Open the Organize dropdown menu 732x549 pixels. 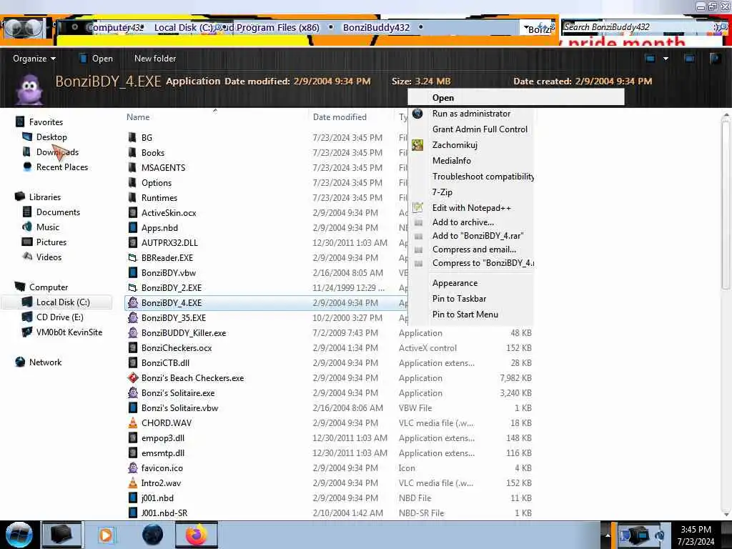(x=34, y=59)
